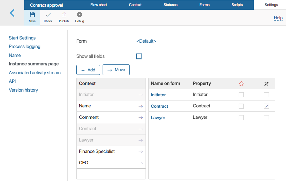The image size is (286, 181).
Task: Open Version history section
Action: coord(23,90)
